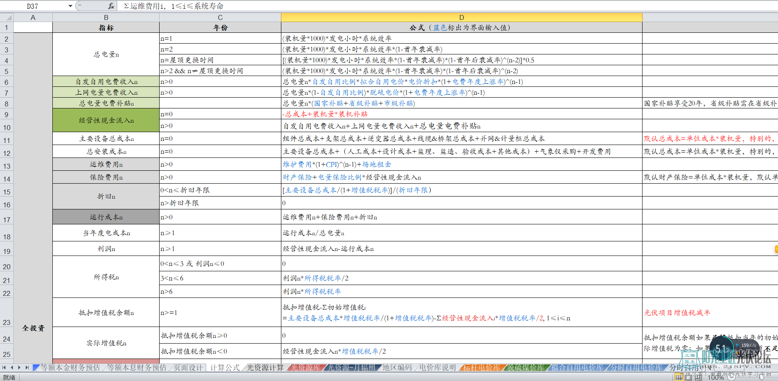Select the 国家补贴享受20年 note cell
This screenshot has height=381, width=778.
710,103
